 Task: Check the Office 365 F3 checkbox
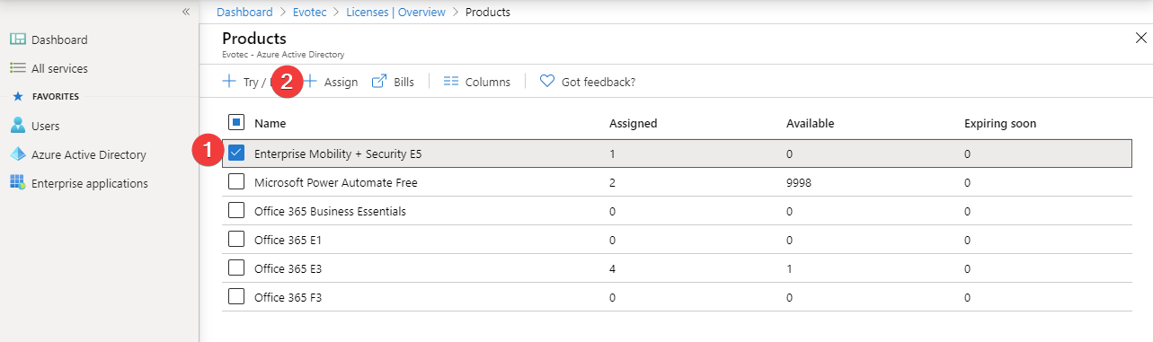tap(236, 296)
